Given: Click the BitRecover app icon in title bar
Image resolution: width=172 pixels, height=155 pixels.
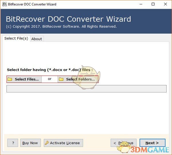Looking at the screenshot, I should (x=5, y=4).
